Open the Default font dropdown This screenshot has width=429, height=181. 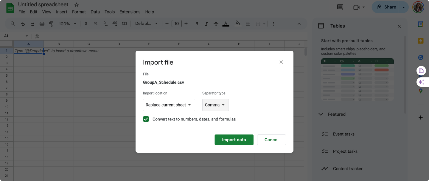(x=146, y=24)
